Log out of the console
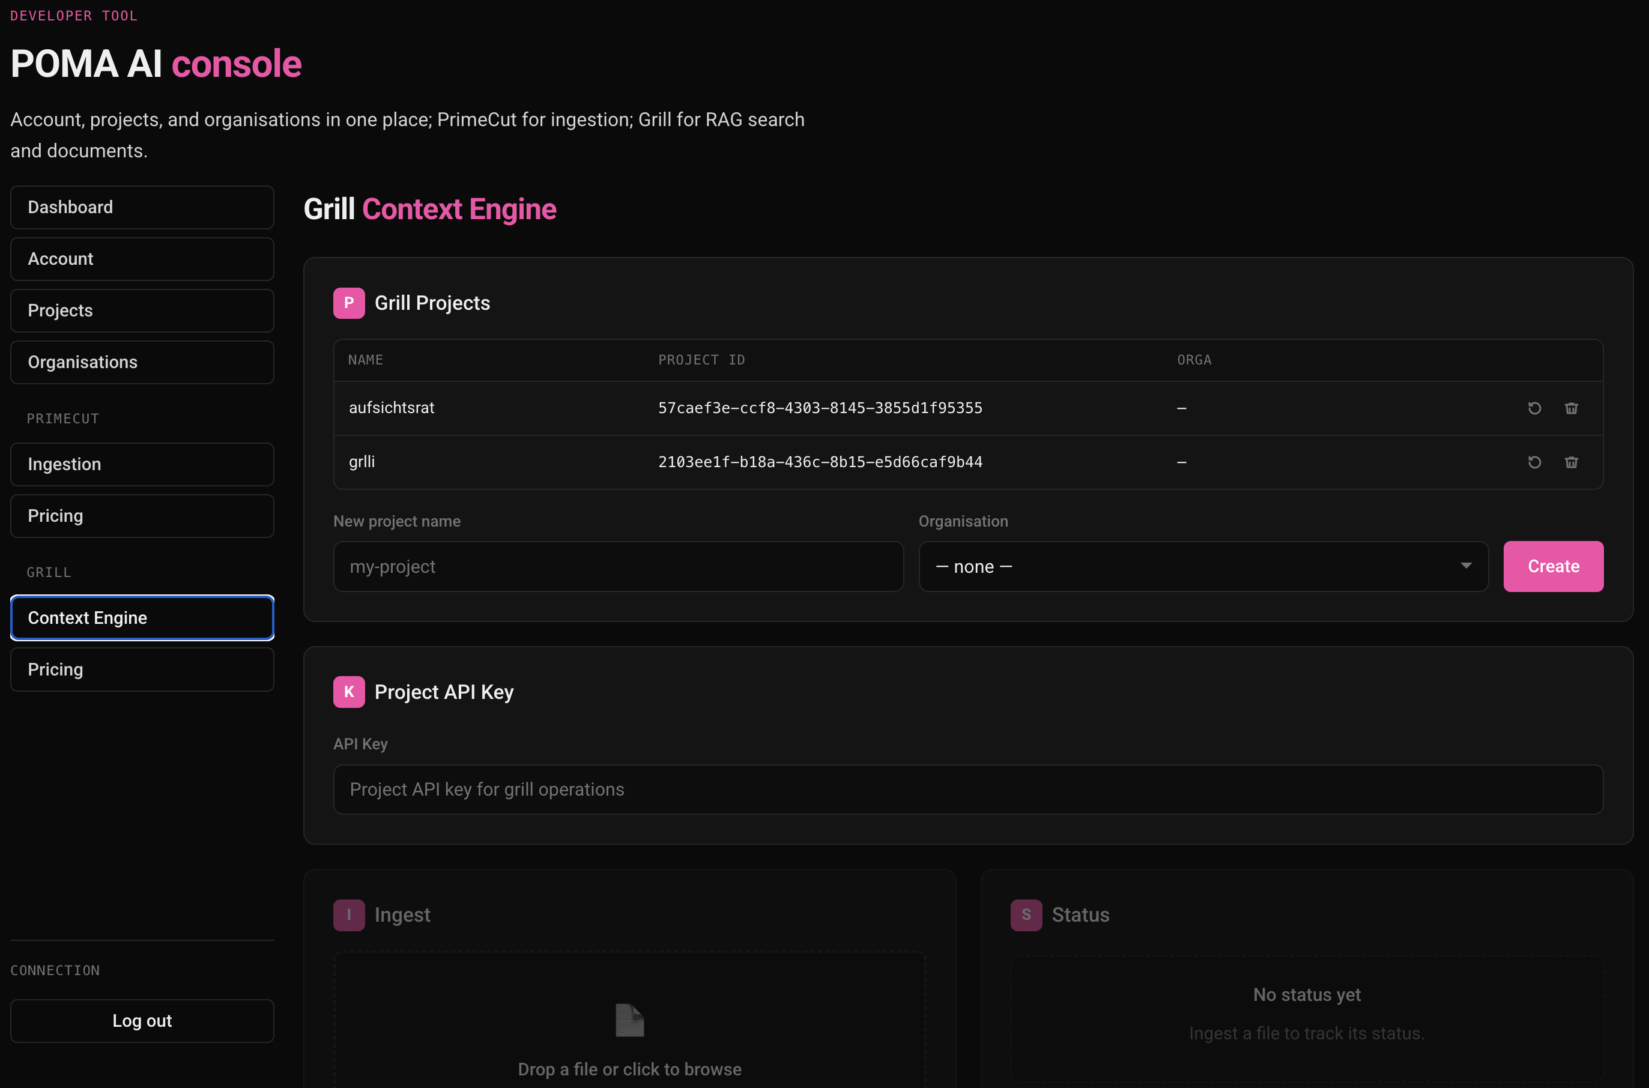 (142, 1021)
